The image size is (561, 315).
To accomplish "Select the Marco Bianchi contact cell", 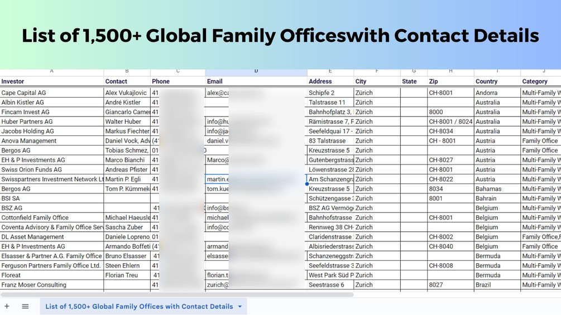I will point(127,160).
